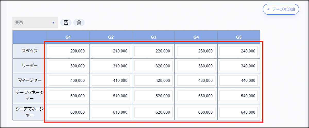Click the リーダー G4 field showing 330,000
309x128 pixels.
[196, 66]
